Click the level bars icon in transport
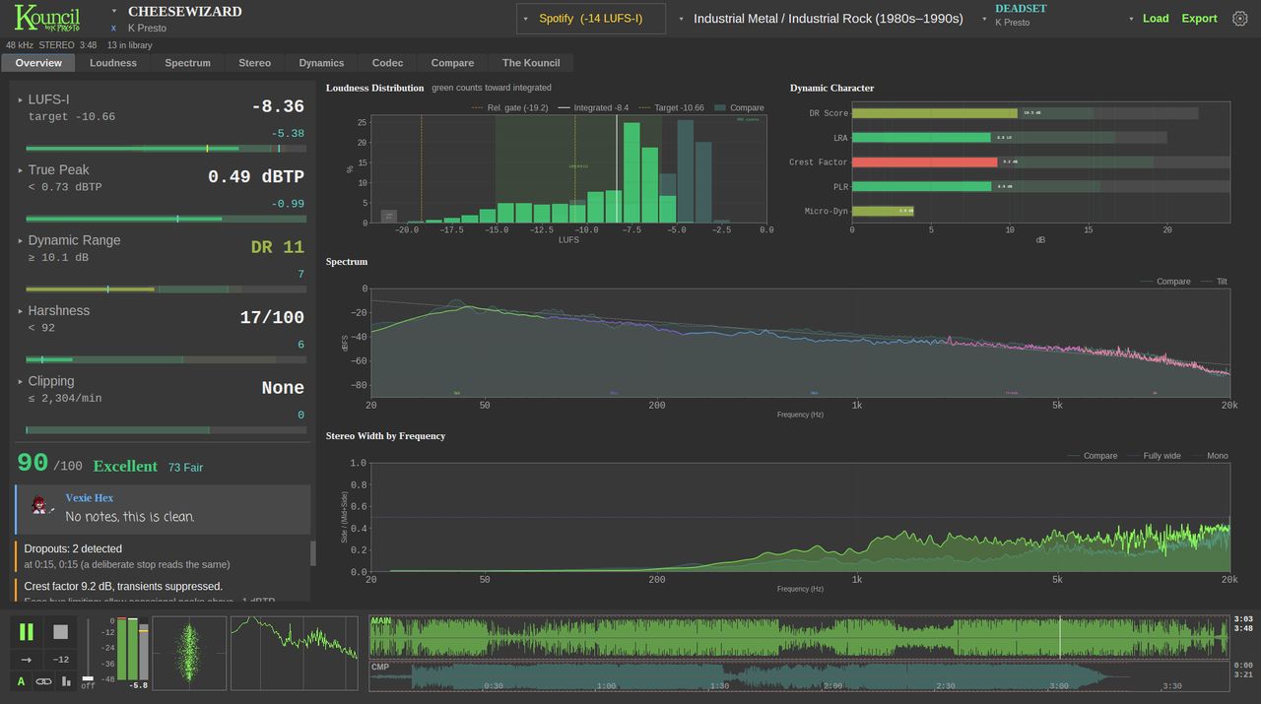 [x=66, y=680]
